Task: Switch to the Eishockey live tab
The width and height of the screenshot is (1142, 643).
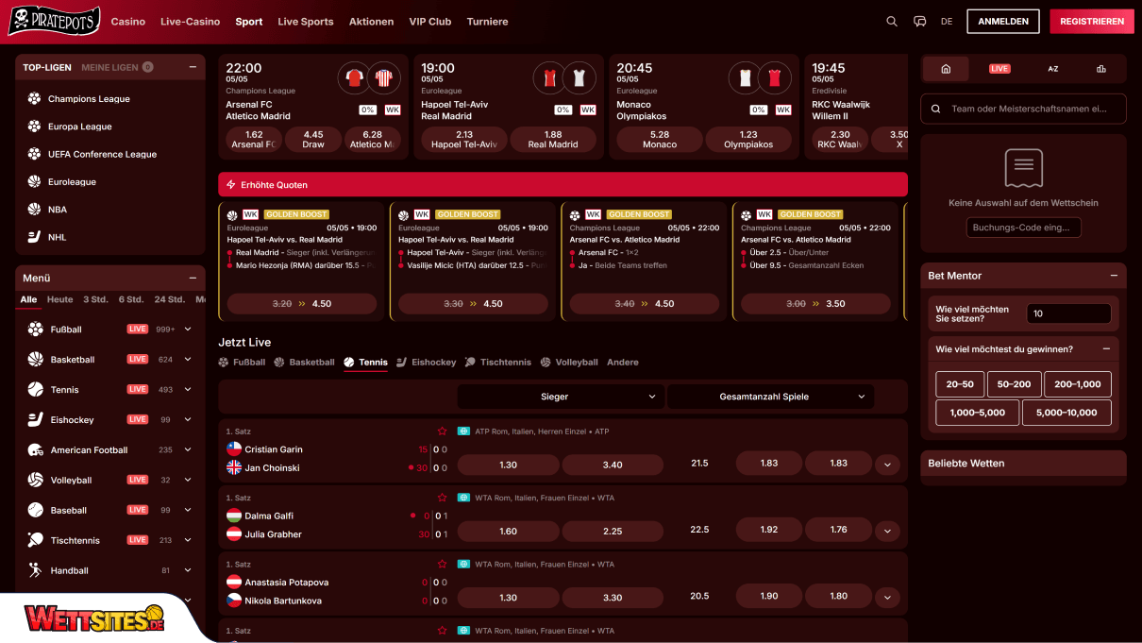Action: click(x=427, y=362)
